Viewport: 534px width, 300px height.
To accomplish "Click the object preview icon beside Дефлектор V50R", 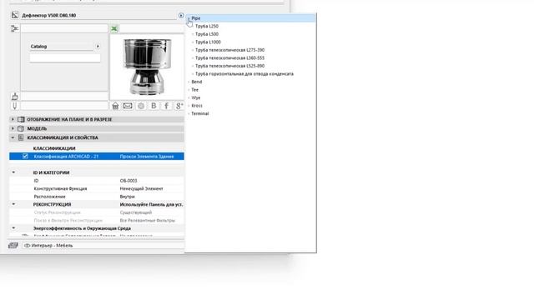I will click(x=15, y=15).
